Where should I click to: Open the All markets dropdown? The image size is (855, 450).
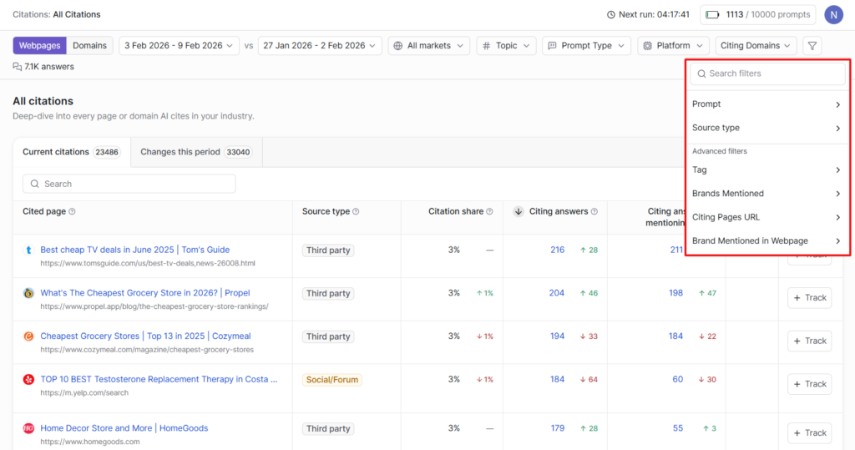[x=428, y=46]
